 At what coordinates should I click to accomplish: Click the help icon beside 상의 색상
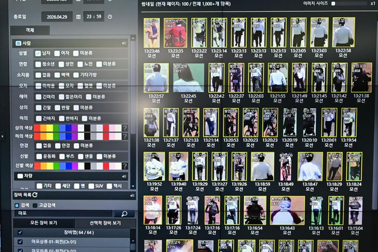tap(125, 128)
